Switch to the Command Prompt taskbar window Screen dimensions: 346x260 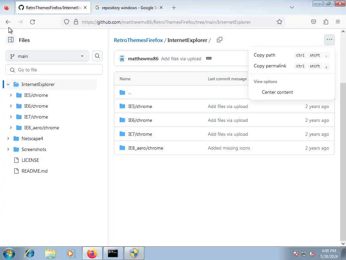click(x=113, y=253)
